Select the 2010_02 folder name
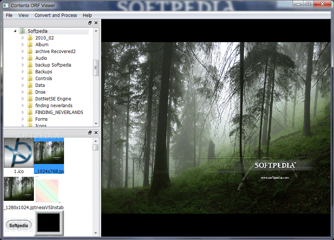The height and width of the screenshot is (240, 334). tap(44, 38)
